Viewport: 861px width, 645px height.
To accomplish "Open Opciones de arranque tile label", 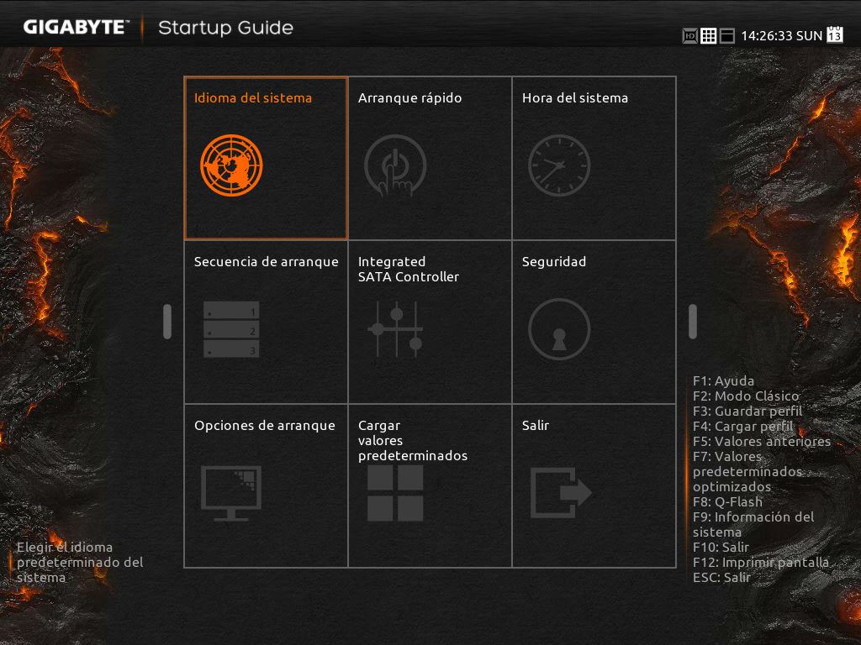I will (x=265, y=426).
